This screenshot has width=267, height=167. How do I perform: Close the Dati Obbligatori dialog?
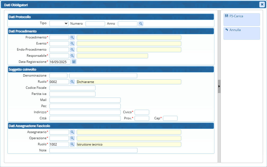[x=262, y=4]
